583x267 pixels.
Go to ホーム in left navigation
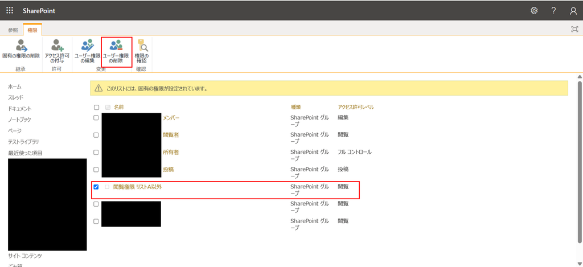tap(15, 87)
